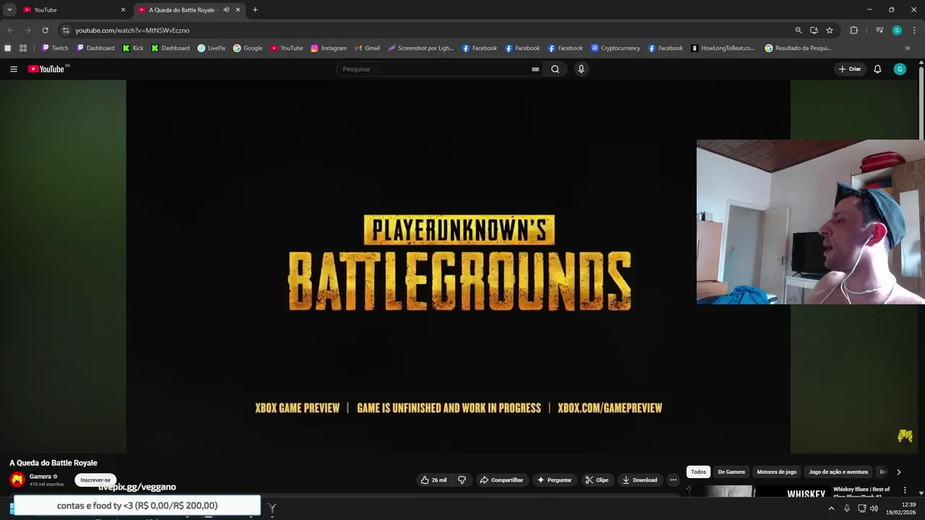Select the De Gamera filter chip
The height and width of the screenshot is (520, 925).
731,472
